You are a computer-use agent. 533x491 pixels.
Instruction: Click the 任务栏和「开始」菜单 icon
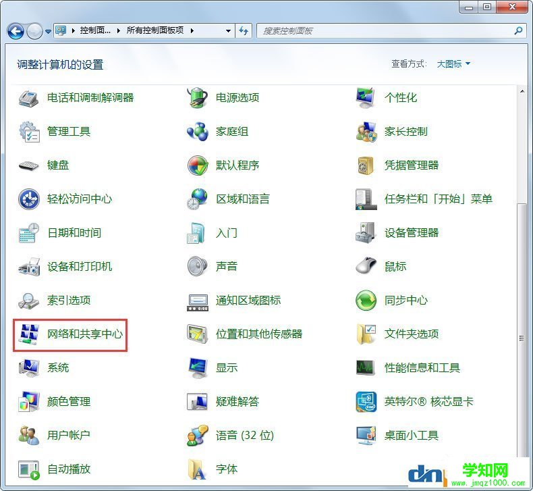point(366,199)
